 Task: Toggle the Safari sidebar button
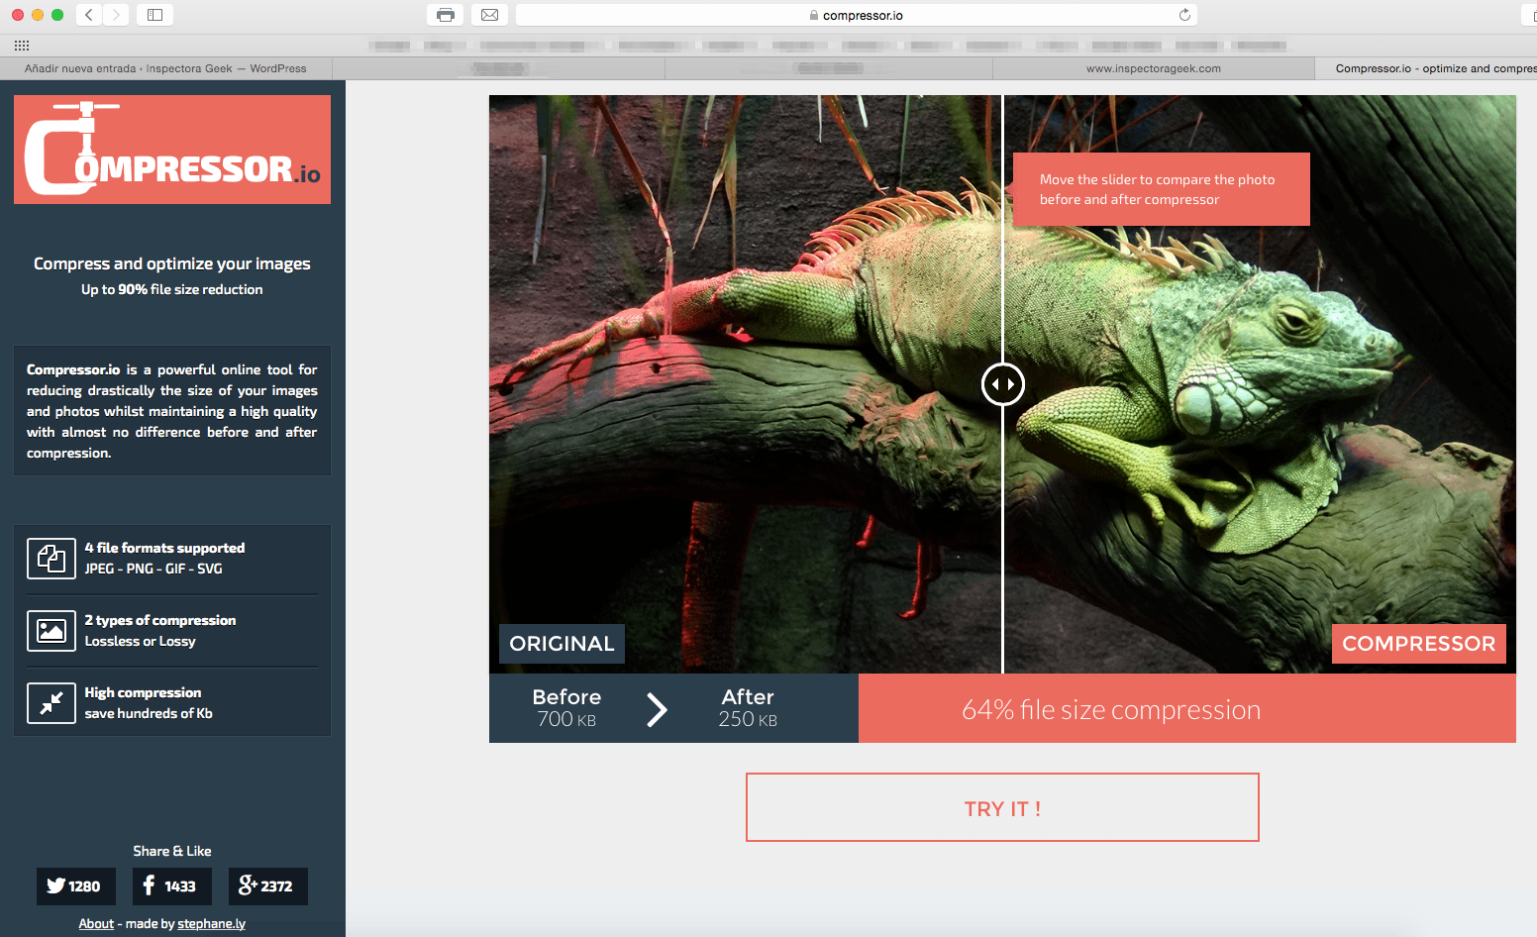point(154,15)
